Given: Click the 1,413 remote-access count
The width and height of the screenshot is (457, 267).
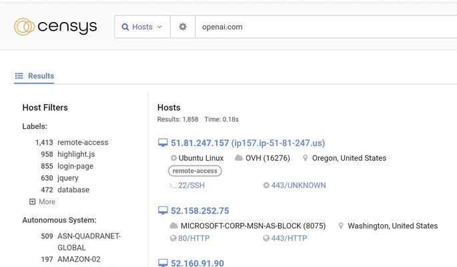Looking at the screenshot, I should click(44, 143).
